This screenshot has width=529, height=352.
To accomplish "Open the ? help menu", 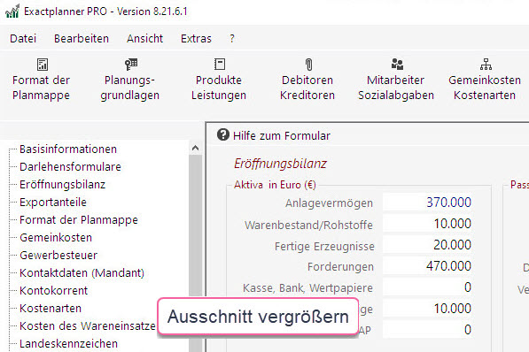I will [232, 39].
